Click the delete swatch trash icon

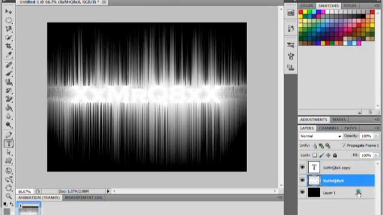click(x=370, y=112)
